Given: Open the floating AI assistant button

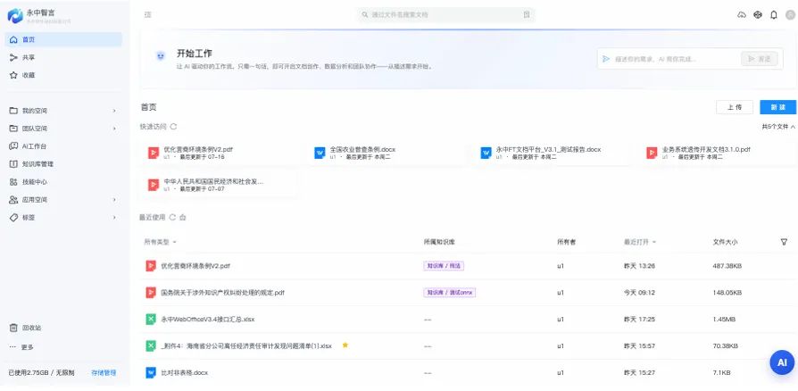Looking at the screenshot, I should (782, 362).
